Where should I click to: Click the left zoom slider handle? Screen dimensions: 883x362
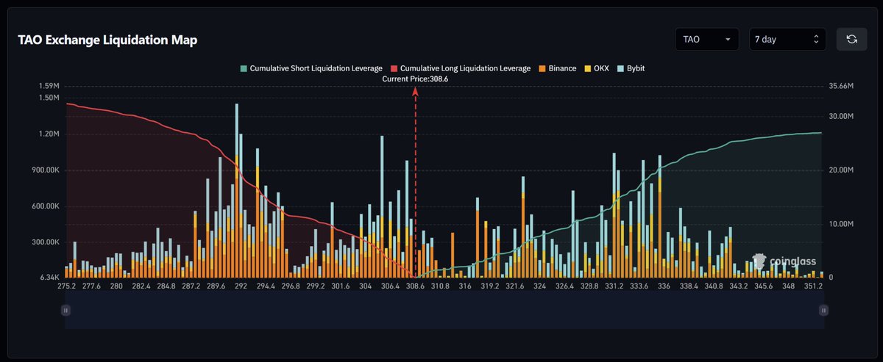coord(65,311)
